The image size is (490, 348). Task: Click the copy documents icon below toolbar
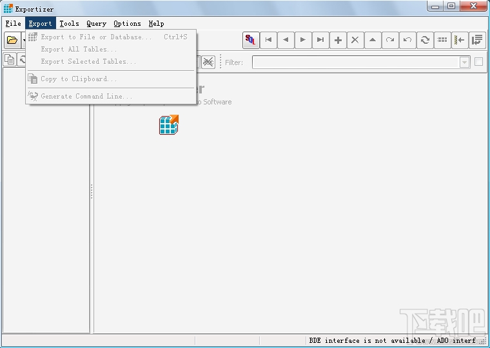pyautogui.click(x=10, y=59)
